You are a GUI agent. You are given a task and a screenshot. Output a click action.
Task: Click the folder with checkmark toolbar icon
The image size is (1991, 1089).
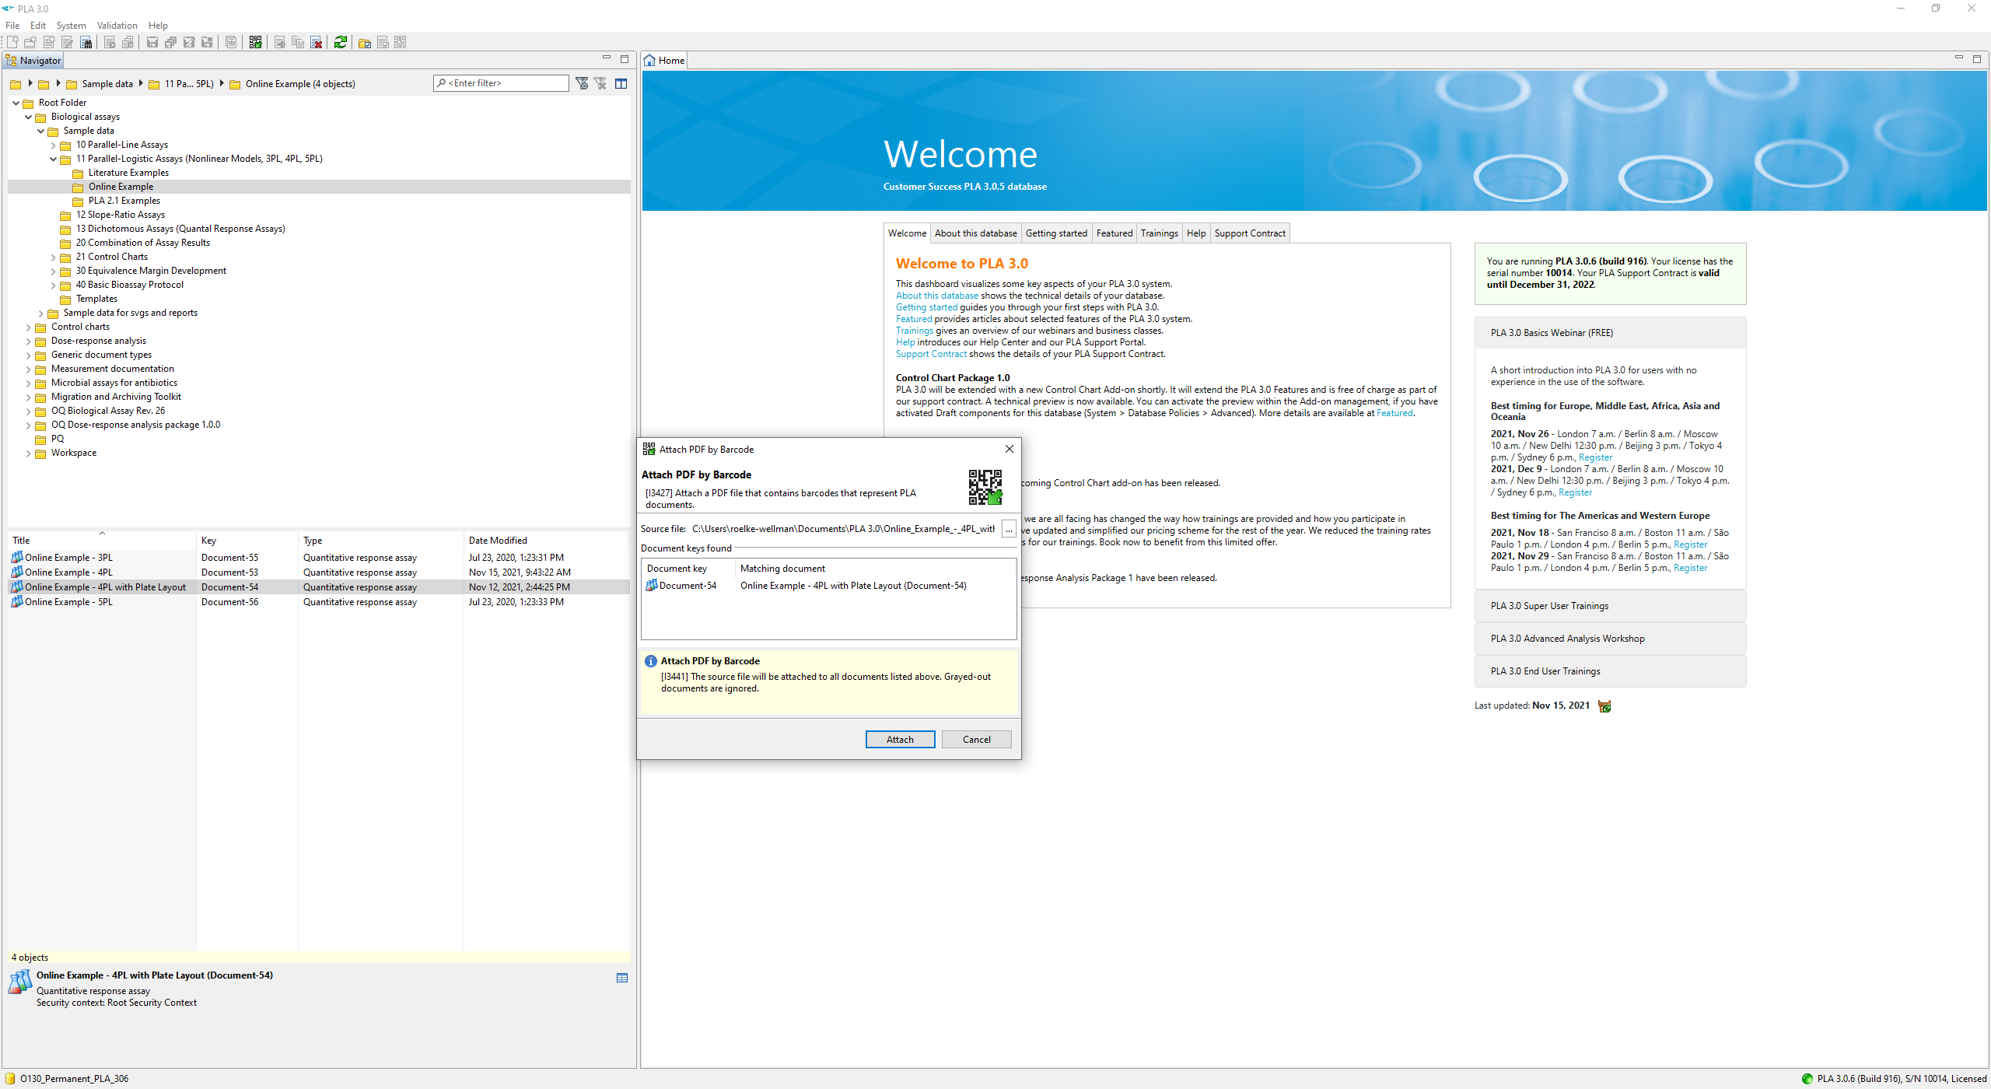tap(364, 42)
